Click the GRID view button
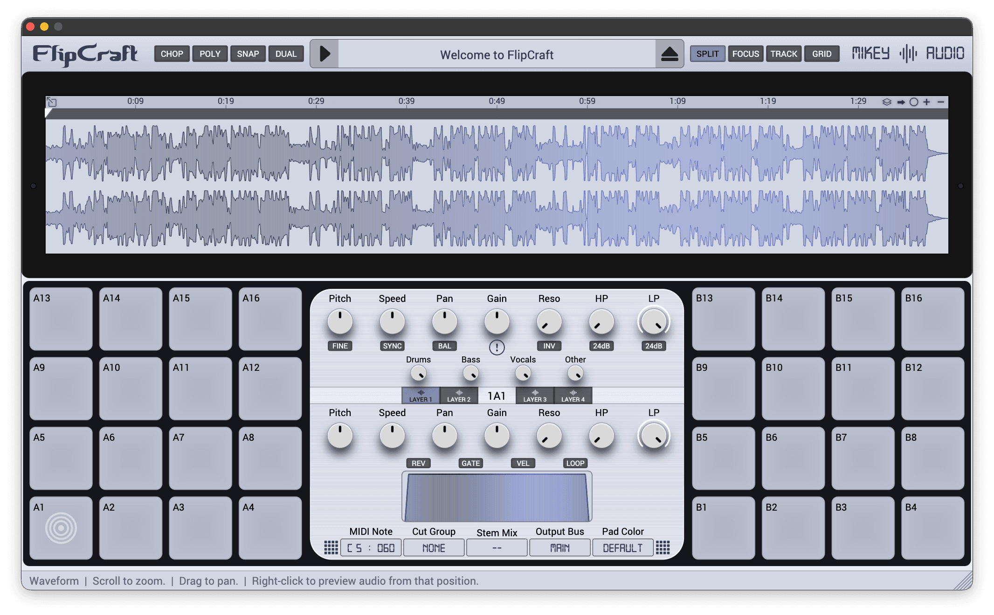This screenshot has height=615, width=994. click(x=821, y=54)
